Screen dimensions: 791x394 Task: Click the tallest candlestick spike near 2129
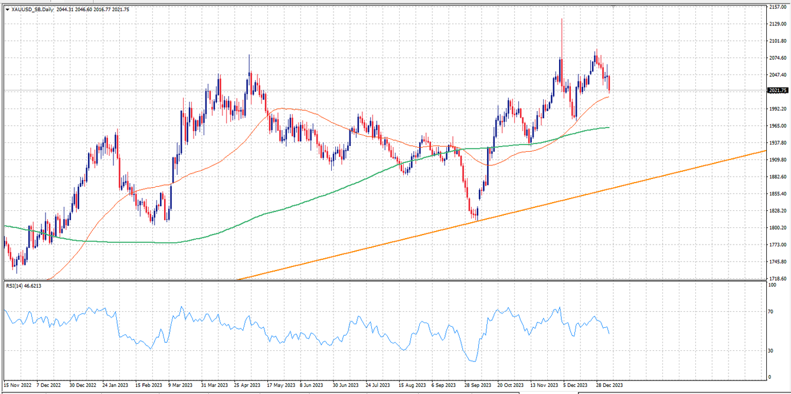coord(561,27)
